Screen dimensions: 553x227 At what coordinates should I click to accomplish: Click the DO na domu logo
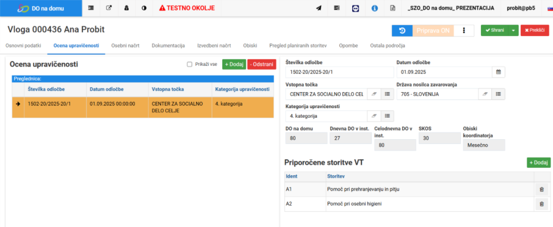click(x=41, y=8)
